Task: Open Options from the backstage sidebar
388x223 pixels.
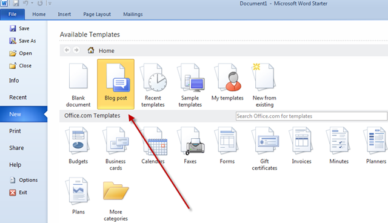Action: pyautogui.click(x=24, y=180)
